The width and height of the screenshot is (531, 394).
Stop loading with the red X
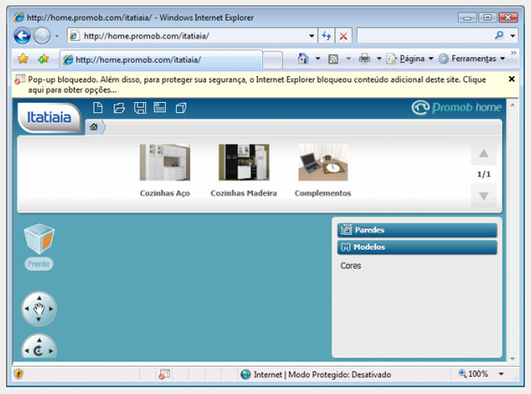coord(343,36)
